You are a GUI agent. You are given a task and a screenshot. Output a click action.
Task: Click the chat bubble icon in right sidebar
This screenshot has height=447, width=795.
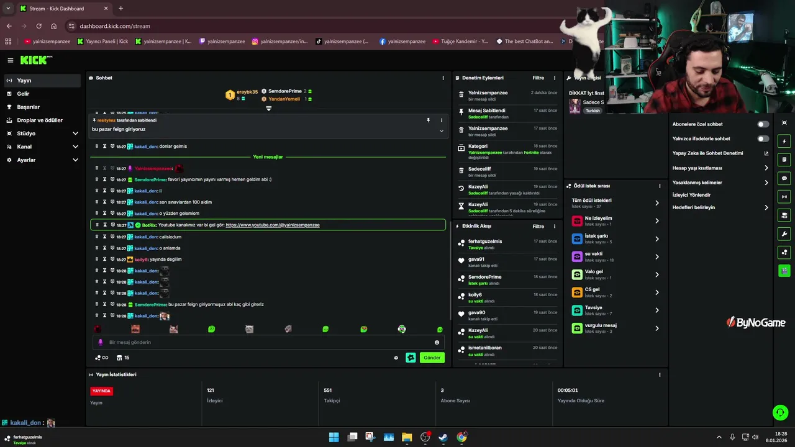pos(784,178)
